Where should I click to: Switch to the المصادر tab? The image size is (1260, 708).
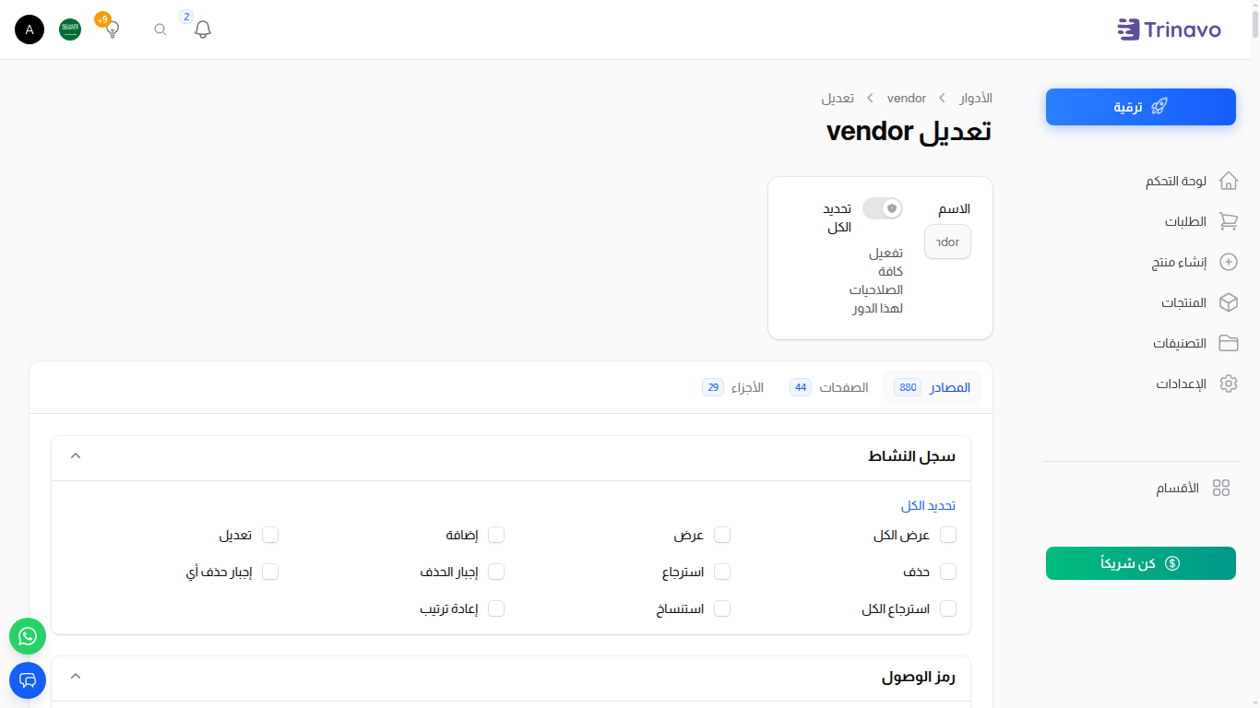click(932, 387)
